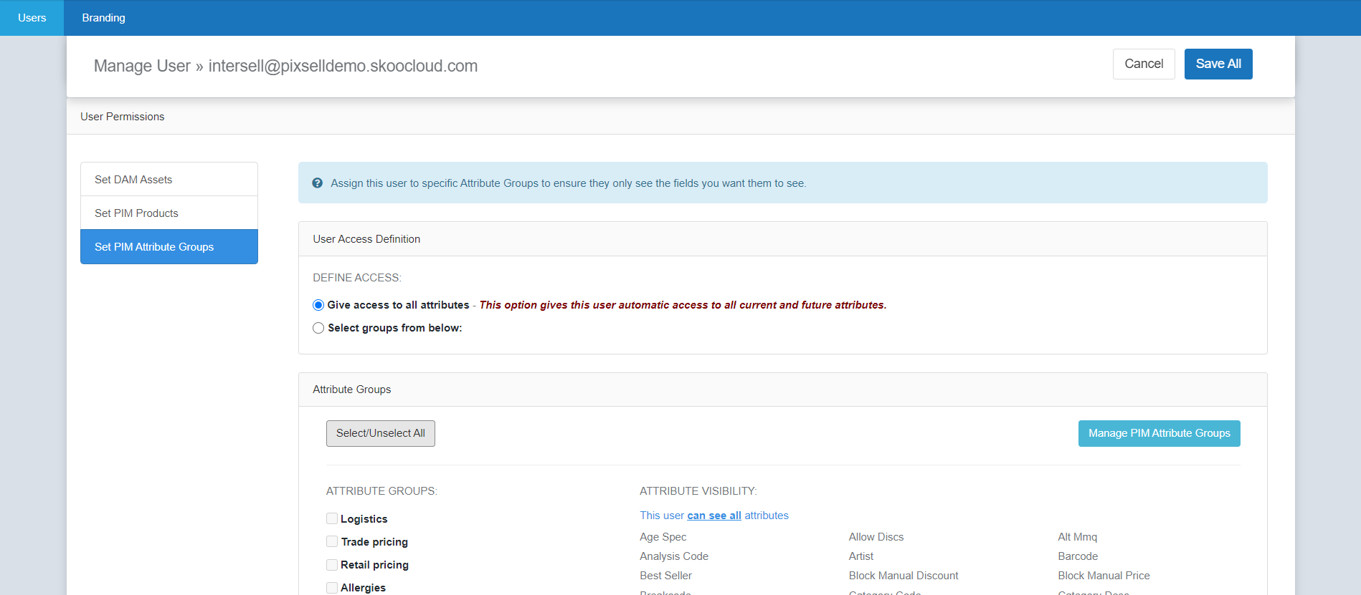The width and height of the screenshot is (1361, 595).
Task: Click Analysis Code attribute text
Action: pos(674,556)
